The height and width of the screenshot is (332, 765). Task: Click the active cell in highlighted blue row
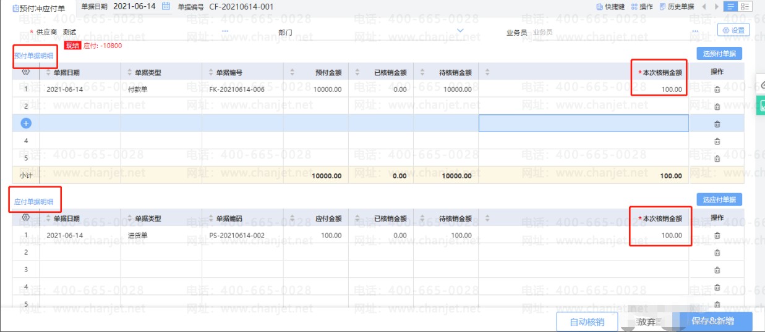tap(584, 123)
